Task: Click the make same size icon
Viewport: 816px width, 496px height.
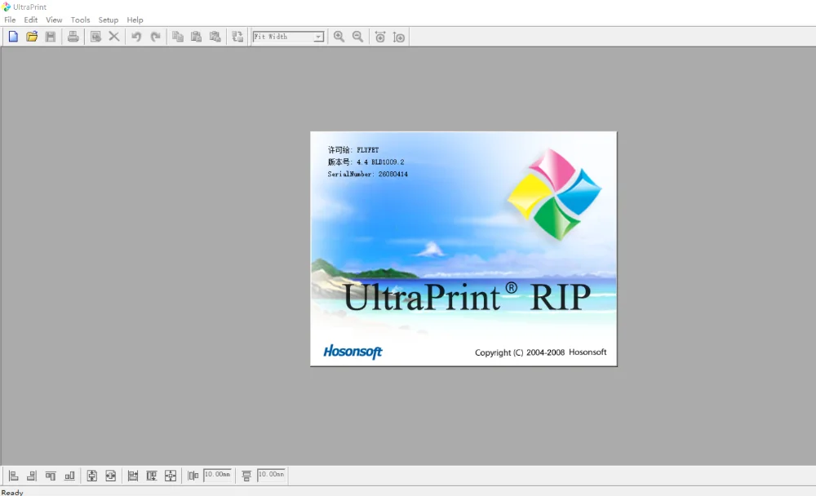Action: 171,476
